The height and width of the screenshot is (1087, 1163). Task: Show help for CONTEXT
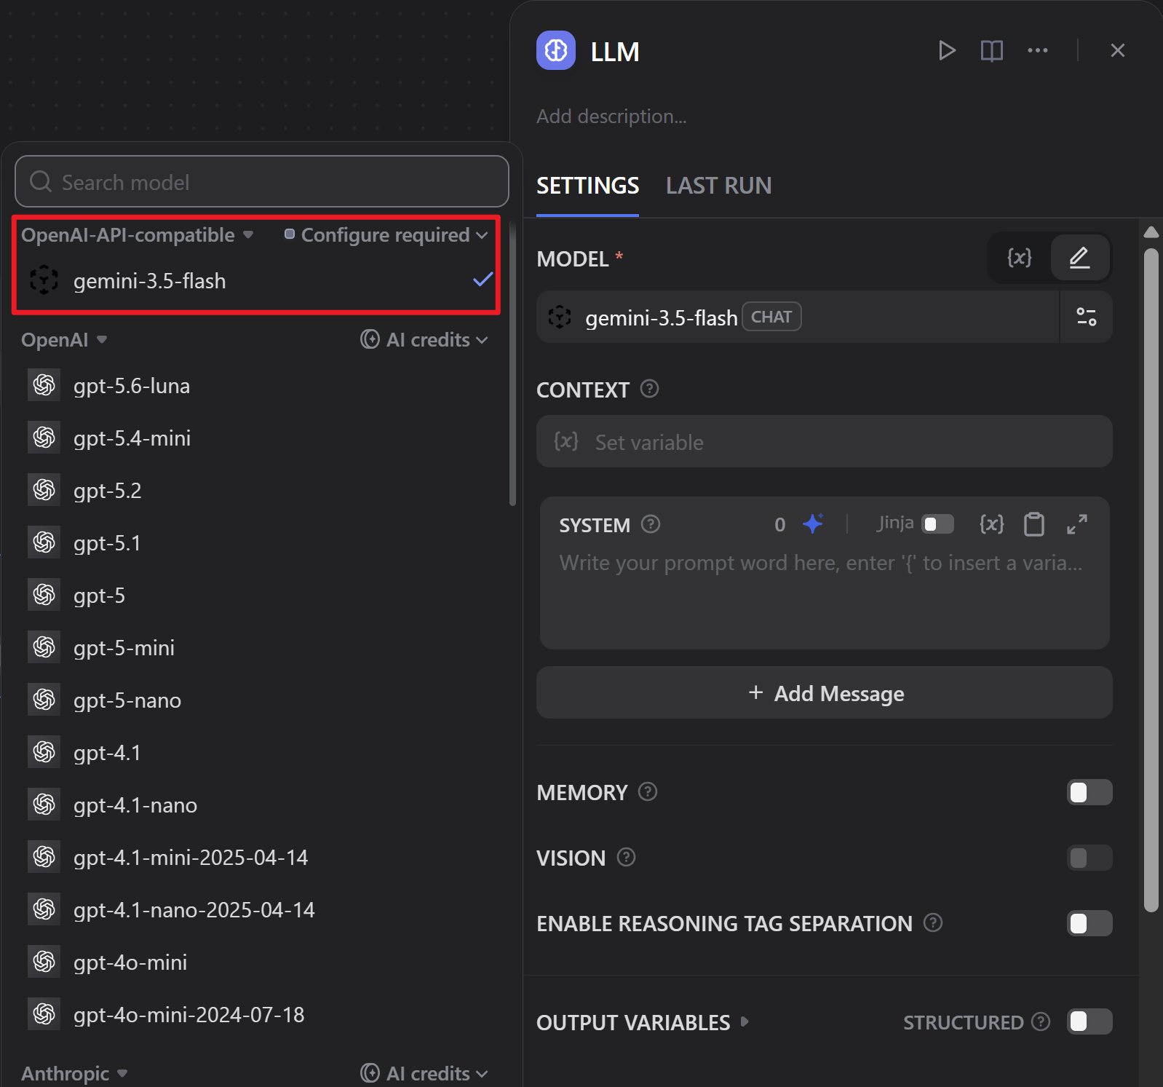point(649,389)
